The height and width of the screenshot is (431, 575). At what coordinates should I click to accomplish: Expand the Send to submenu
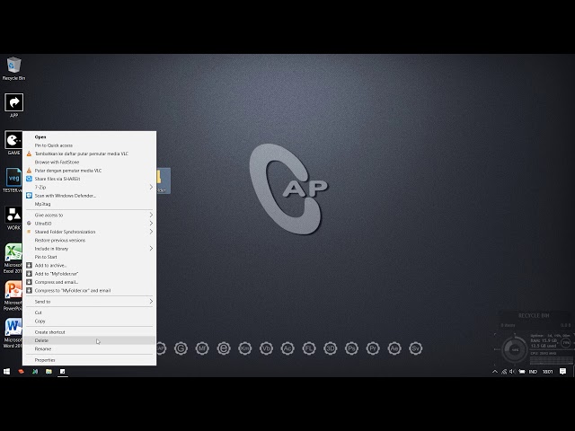pyautogui.click(x=90, y=302)
